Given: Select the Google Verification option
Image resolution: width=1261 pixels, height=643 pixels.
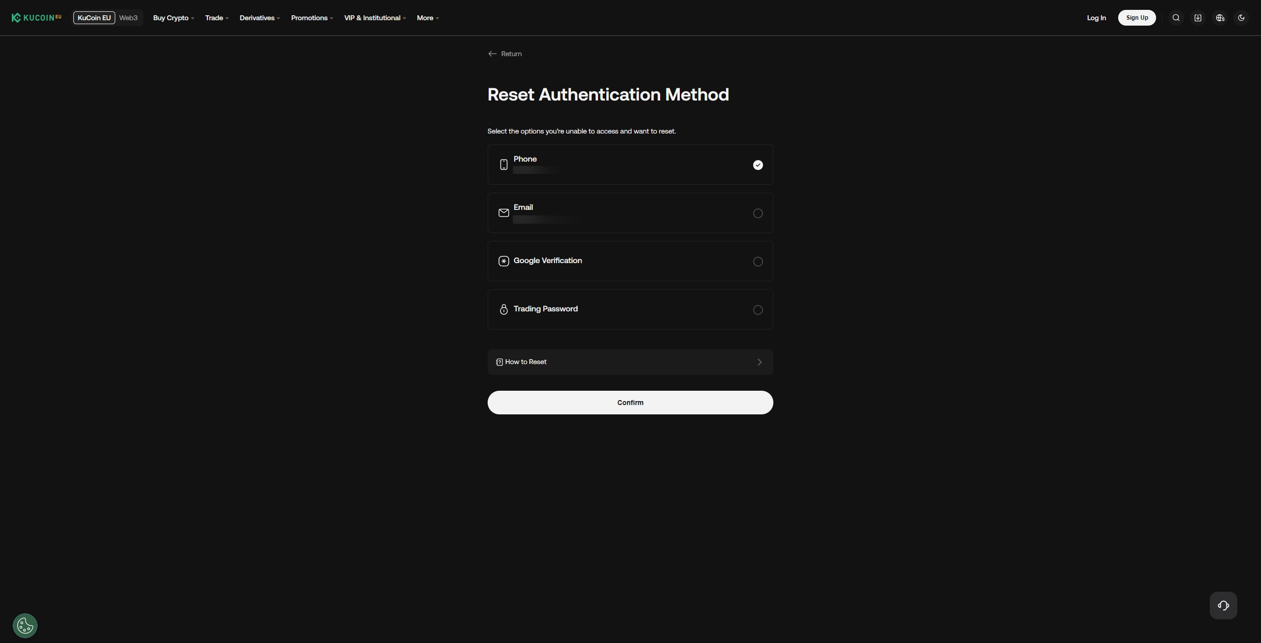Looking at the screenshot, I should (758, 262).
